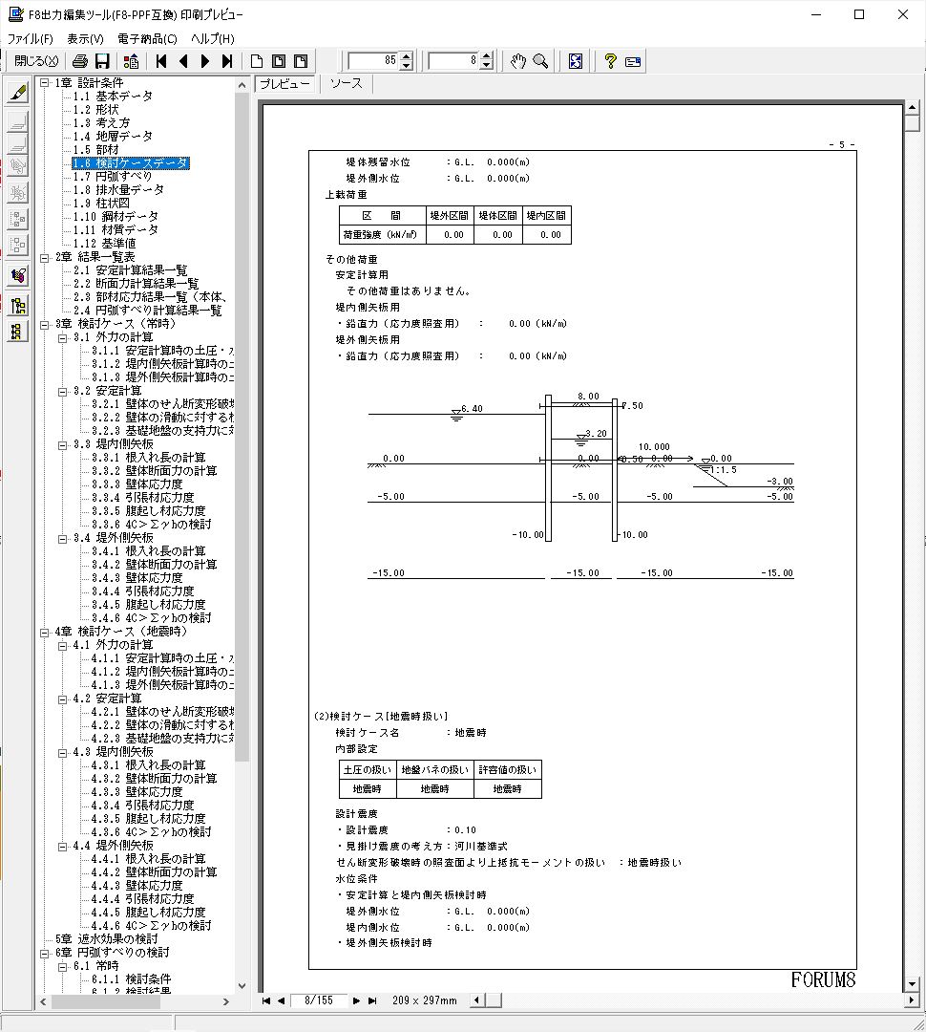Select tree item 5章 遮水効果の検討

107,939
